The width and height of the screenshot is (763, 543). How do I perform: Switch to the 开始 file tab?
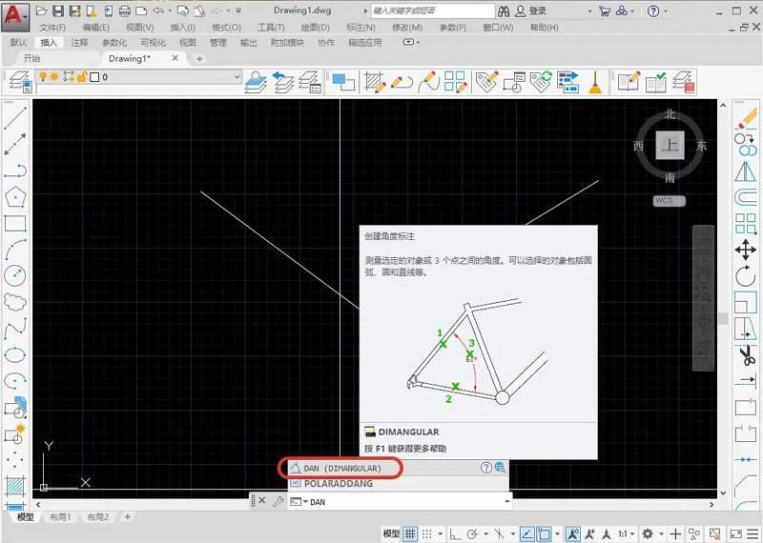pyautogui.click(x=32, y=58)
